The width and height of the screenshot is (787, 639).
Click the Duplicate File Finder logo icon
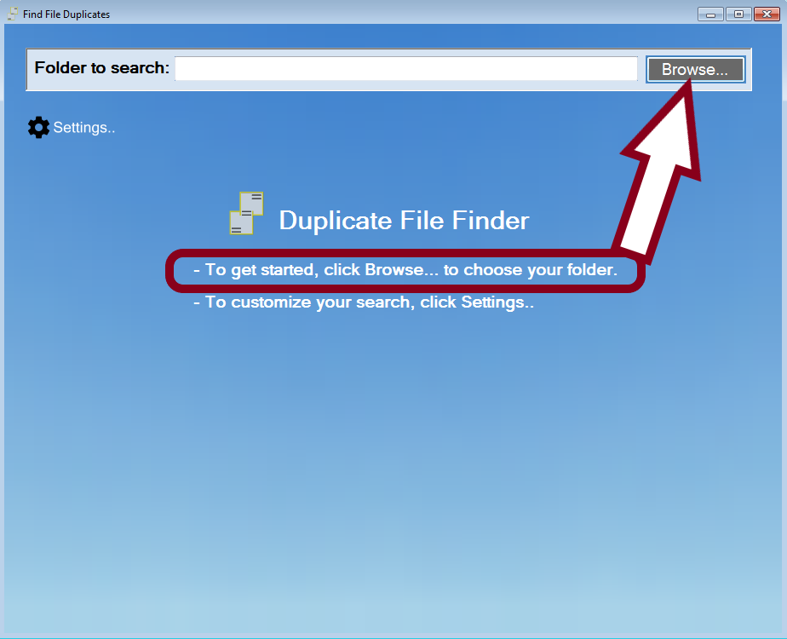tap(246, 213)
